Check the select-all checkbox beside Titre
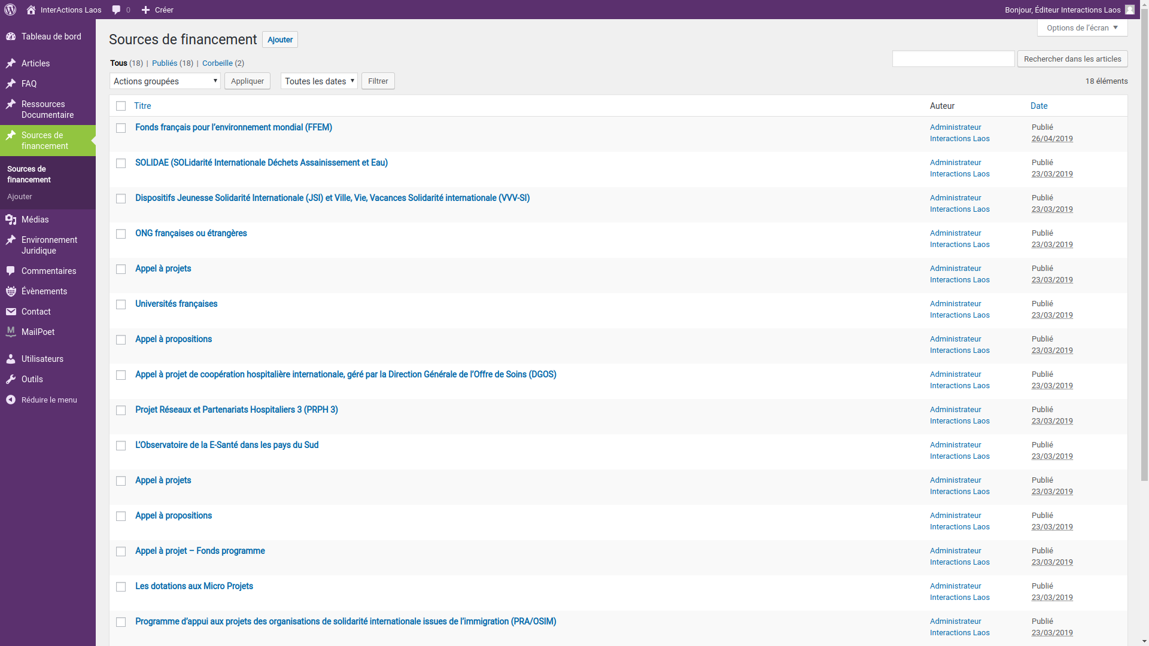This screenshot has height=646, width=1149. (x=121, y=106)
